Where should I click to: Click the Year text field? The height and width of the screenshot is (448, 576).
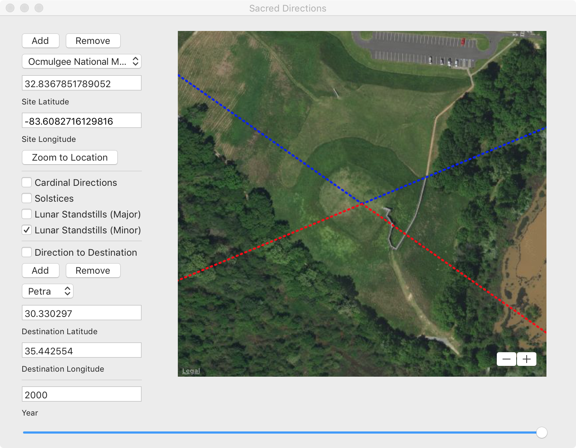click(x=81, y=395)
